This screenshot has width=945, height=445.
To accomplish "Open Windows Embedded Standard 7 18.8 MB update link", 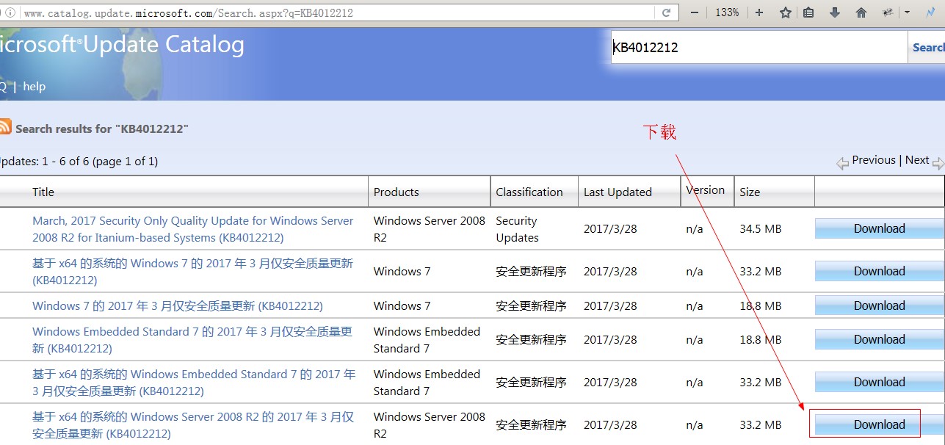I will coord(192,340).
